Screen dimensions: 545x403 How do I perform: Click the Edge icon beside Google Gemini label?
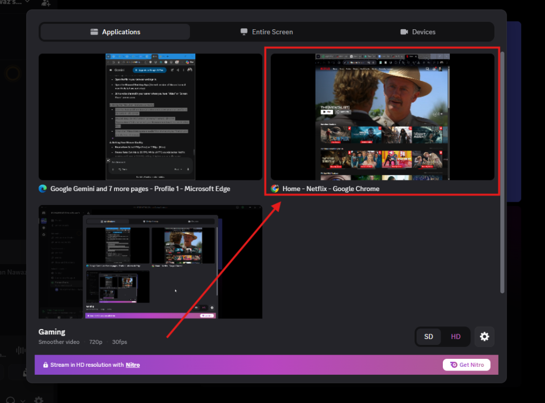[x=43, y=188]
